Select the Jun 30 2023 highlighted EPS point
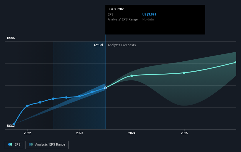241x152 pixels. (x=105, y=88)
